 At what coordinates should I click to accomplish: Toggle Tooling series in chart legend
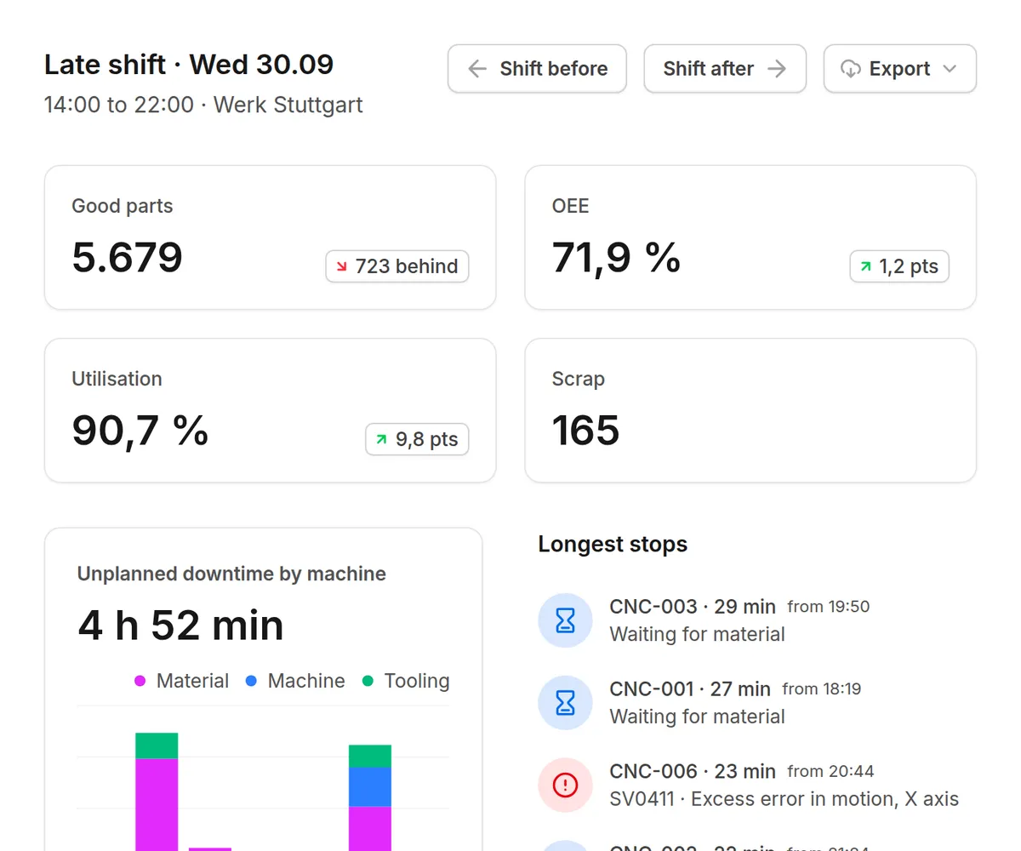pos(406,681)
